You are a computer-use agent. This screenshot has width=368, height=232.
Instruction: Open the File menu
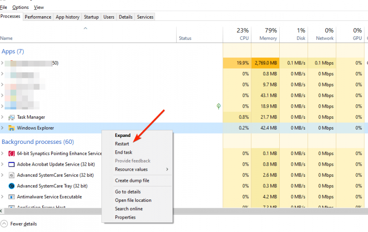[x=4, y=7]
